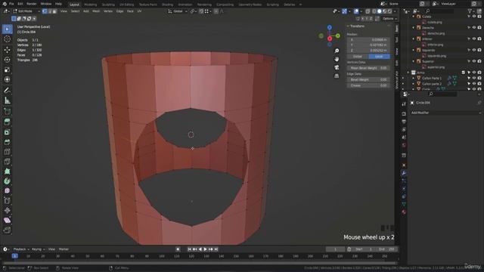Toggle visibility of Cañon Parte 1

point(474,79)
